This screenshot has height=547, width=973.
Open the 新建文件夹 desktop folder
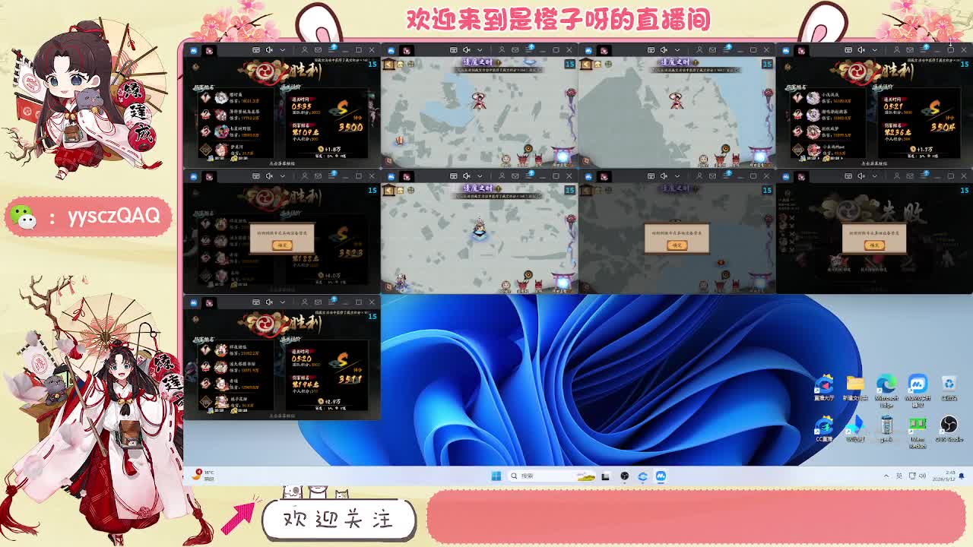[x=855, y=387]
